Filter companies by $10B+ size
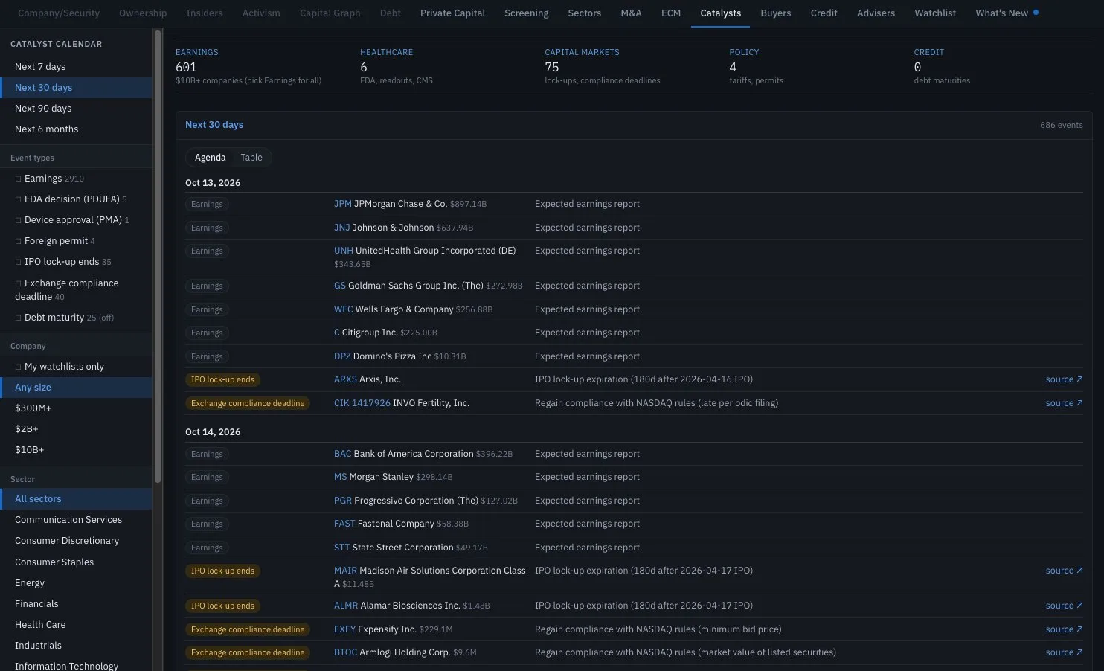This screenshot has width=1104, height=671. coord(76,450)
